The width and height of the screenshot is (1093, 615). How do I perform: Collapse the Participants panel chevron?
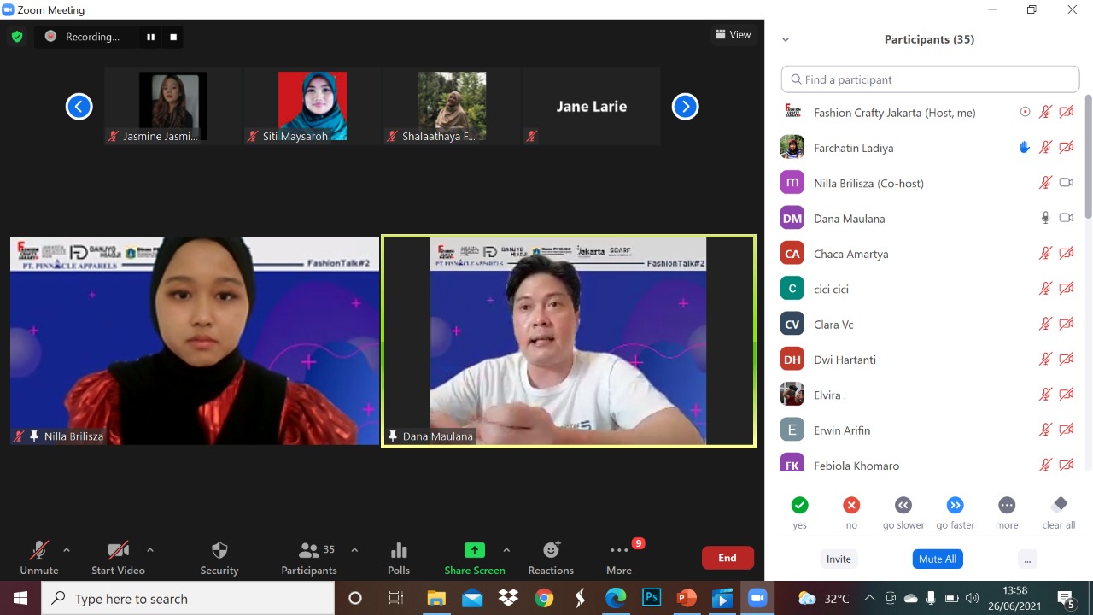(786, 39)
